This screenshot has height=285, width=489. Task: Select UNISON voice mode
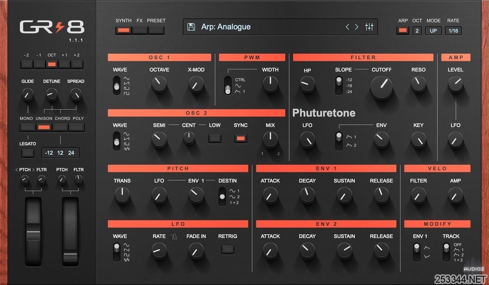pyautogui.click(x=44, y=127)
